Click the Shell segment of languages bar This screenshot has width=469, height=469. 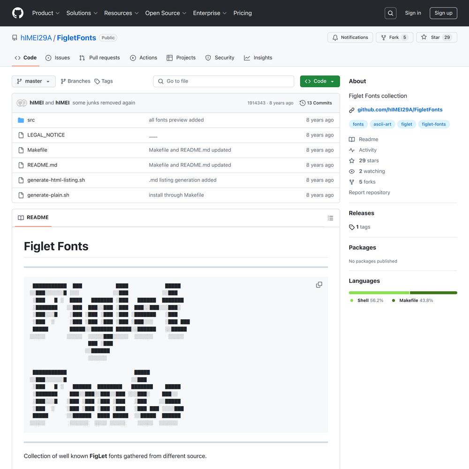click(379, 293)
